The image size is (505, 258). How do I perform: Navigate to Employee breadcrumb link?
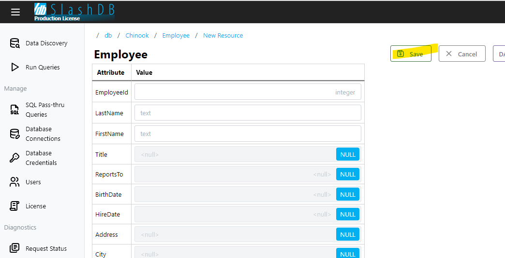[x=176, y=35]
